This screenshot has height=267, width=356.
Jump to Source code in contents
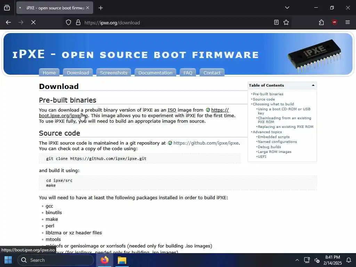pyautogui.click(x=264, y=99)
